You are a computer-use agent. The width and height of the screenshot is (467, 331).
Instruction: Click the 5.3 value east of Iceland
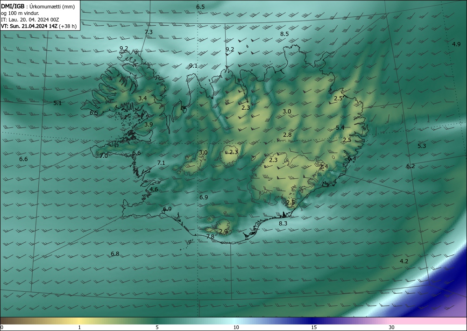coord(422,146)
